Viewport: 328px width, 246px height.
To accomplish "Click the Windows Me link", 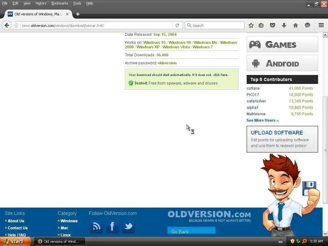I will point(205,43).
